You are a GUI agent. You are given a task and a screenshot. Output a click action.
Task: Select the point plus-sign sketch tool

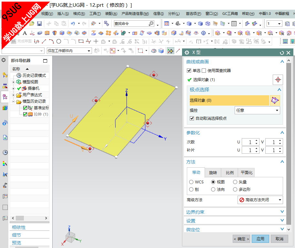[96, 41]
